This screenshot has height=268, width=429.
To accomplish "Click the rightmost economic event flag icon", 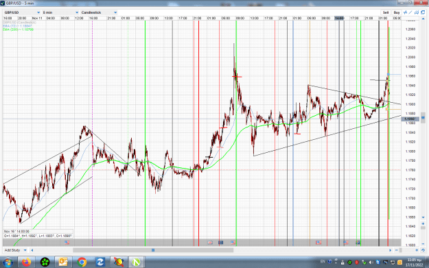I will pos(358,243).
